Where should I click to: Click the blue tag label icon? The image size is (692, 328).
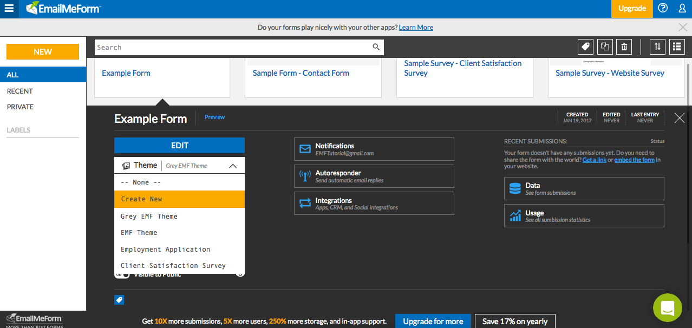coord(119,300)
